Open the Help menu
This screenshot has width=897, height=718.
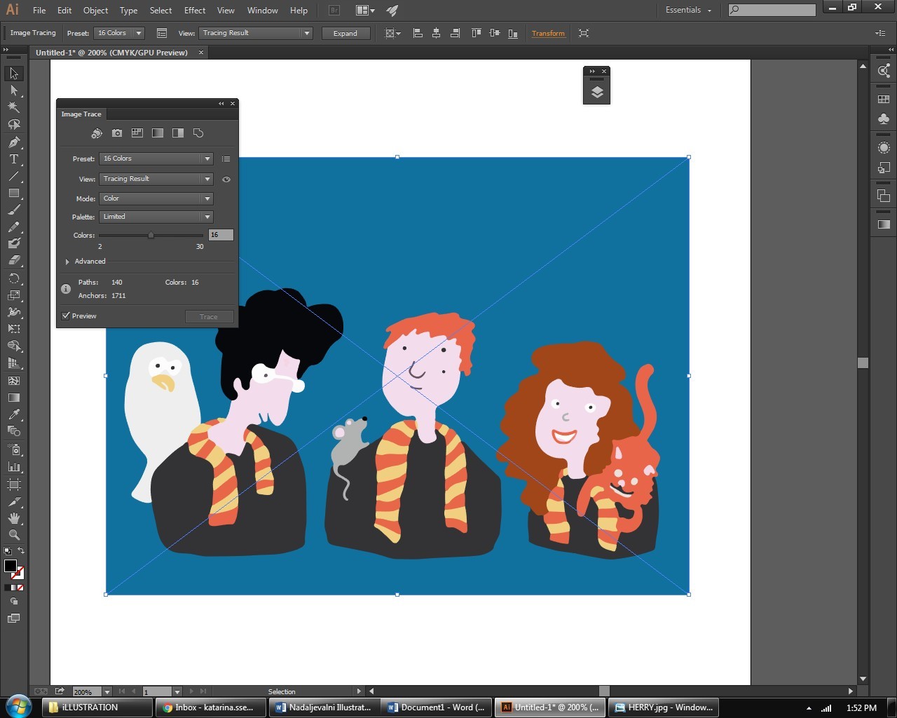pos(299,11)
